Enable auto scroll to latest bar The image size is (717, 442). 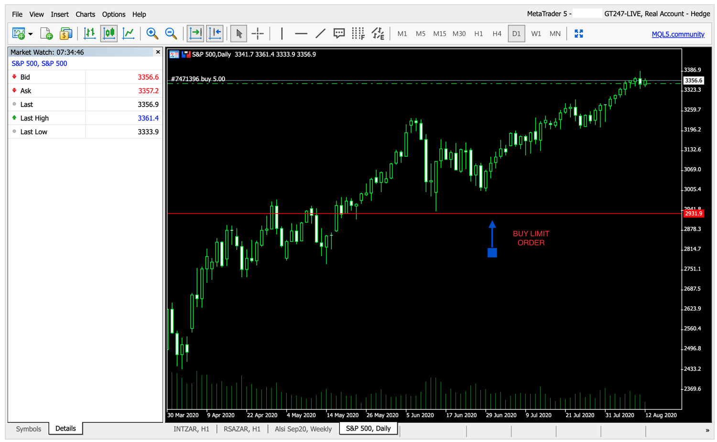[196, 33]
